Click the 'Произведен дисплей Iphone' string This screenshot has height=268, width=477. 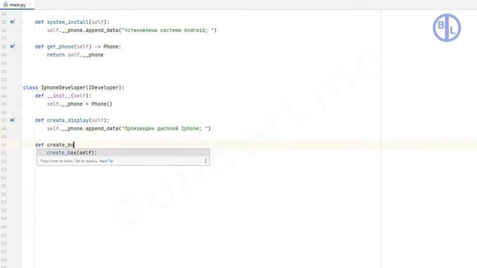(x=165, y=129)
